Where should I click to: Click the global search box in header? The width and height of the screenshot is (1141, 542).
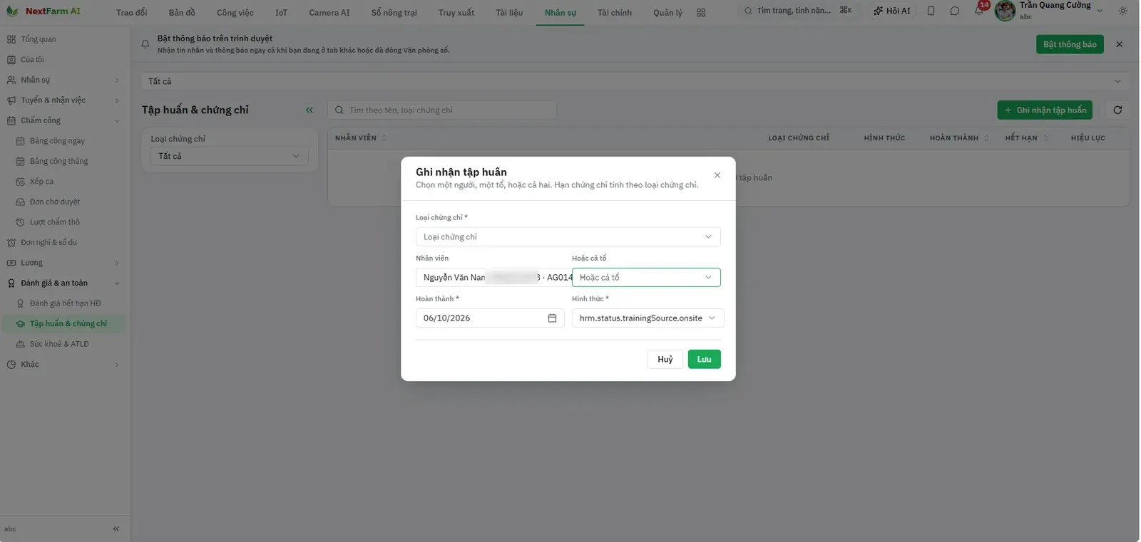pyautogui.click(x=797, y=11)
